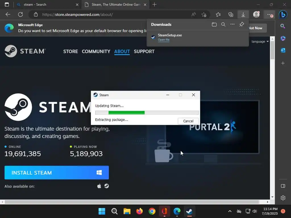
Task: Go back with the browser back arrow
Action: (8, 14)
